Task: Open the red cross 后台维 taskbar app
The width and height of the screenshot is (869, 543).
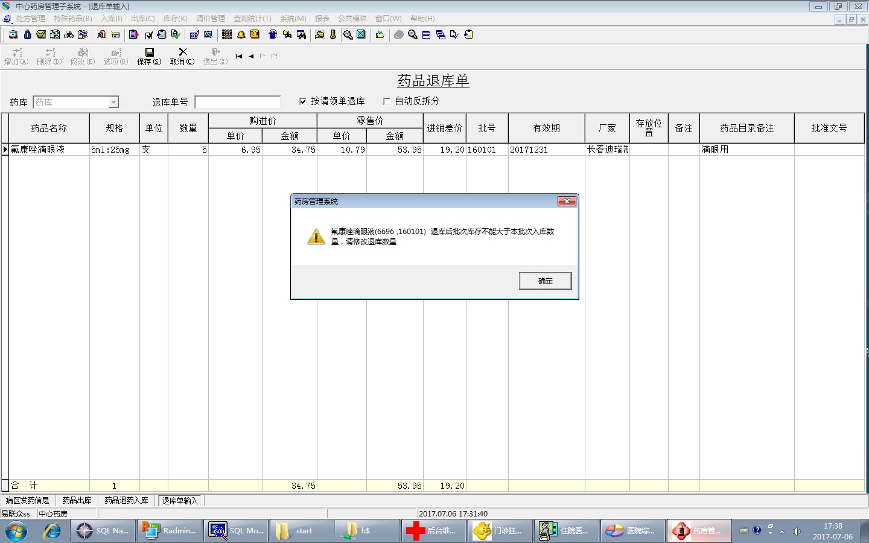Action: [434, 531]
